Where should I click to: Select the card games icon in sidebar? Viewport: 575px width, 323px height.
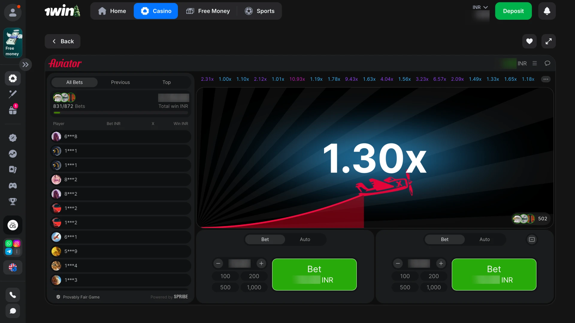13,170
